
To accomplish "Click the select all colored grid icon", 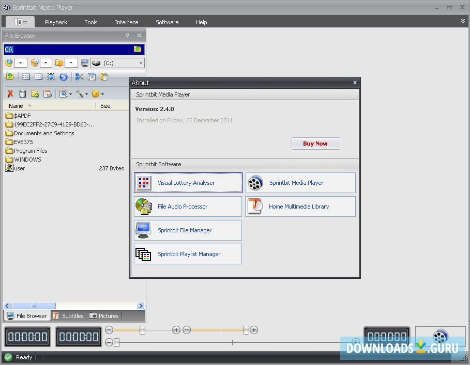I will tap(26, 77).
